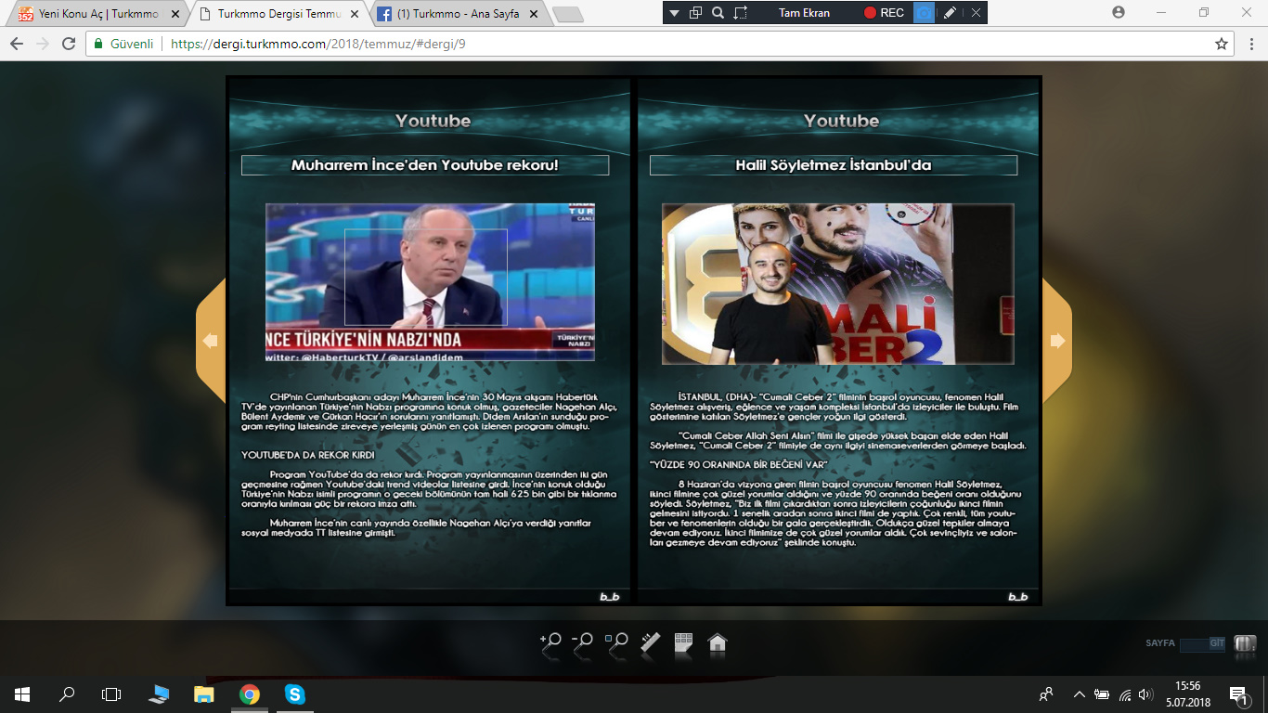Click the browser forward arrow
Screen dimensions: 1268x713
42,44
